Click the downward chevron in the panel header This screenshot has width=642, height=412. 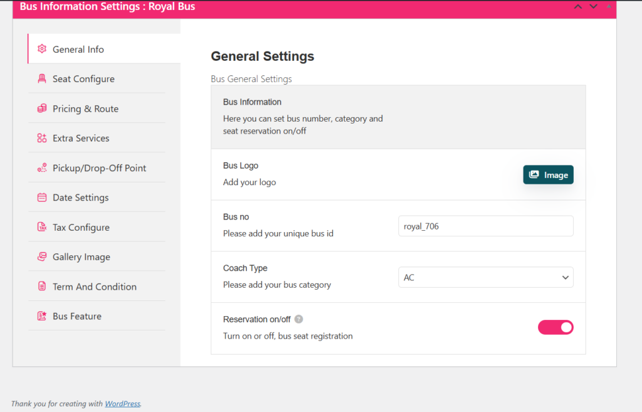592,7
